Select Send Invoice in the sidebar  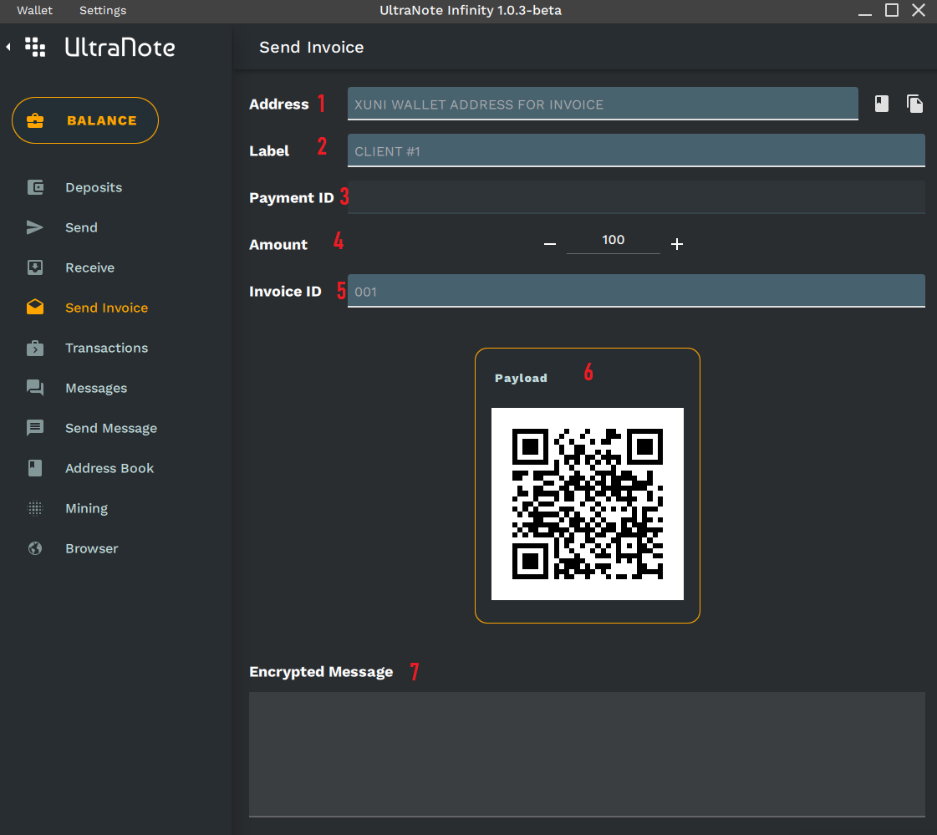point(106,308)
